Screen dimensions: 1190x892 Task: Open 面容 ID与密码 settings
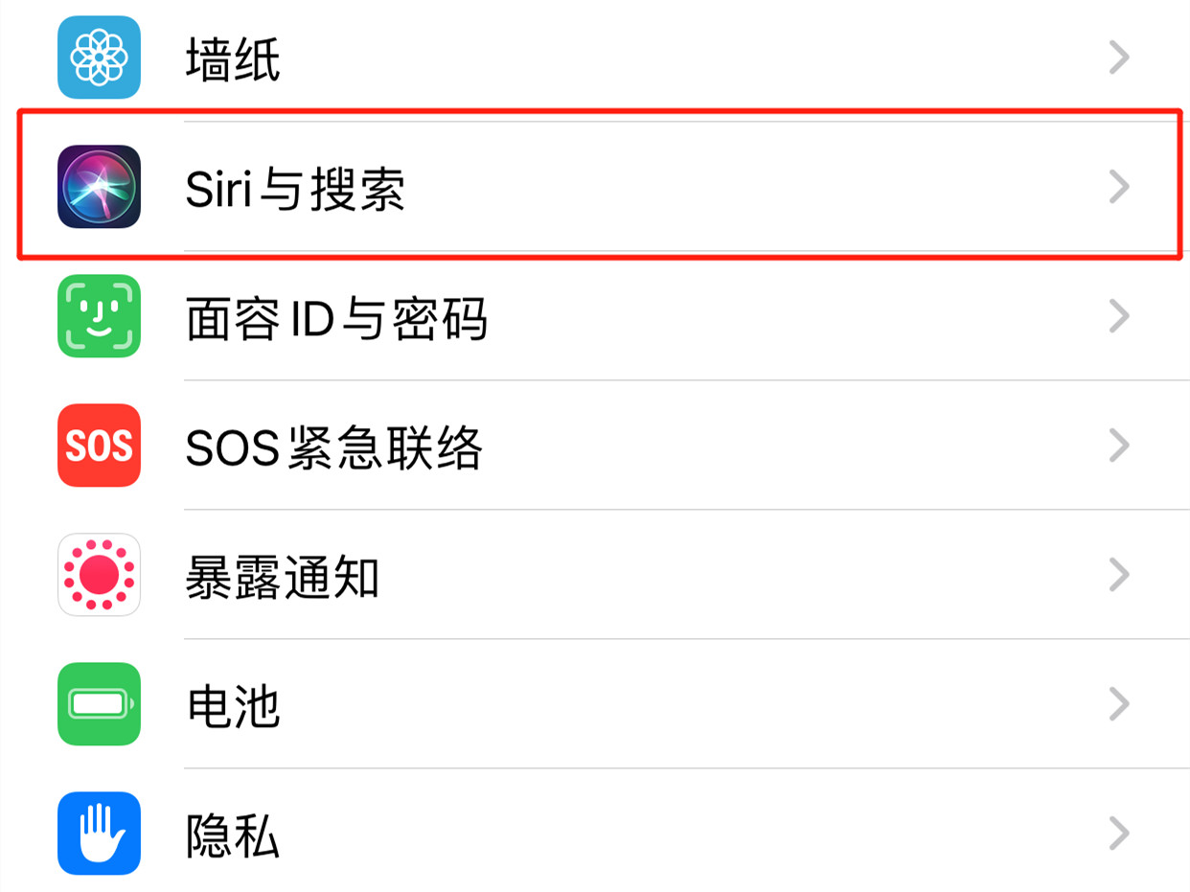click(595, 316)
